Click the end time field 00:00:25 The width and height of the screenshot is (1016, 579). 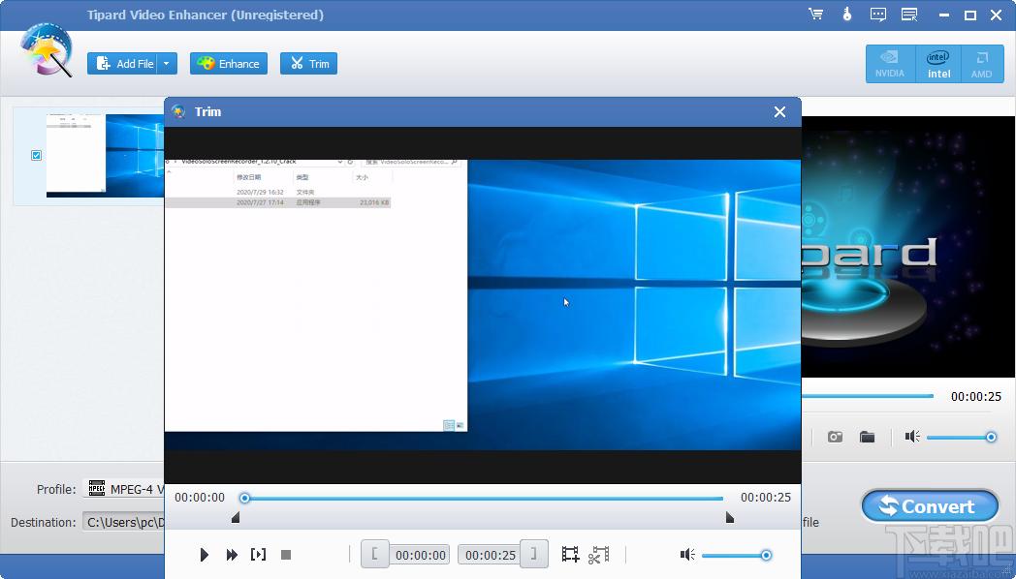pyautogui.click(x=490, y=555)
